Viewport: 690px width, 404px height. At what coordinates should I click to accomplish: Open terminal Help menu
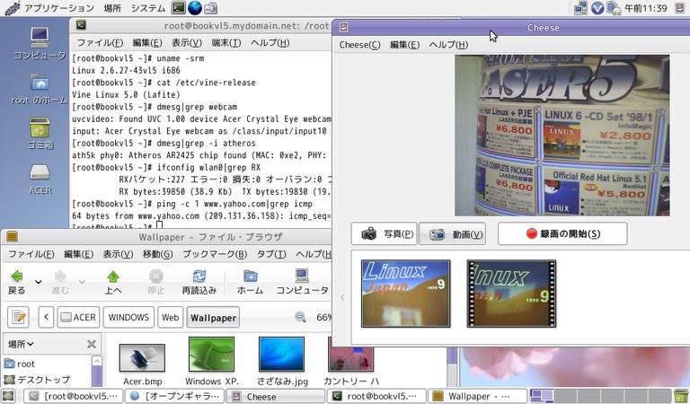pos(270,43)
